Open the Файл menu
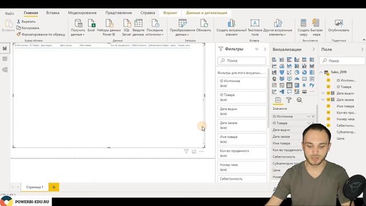 [x=9, y=13]
